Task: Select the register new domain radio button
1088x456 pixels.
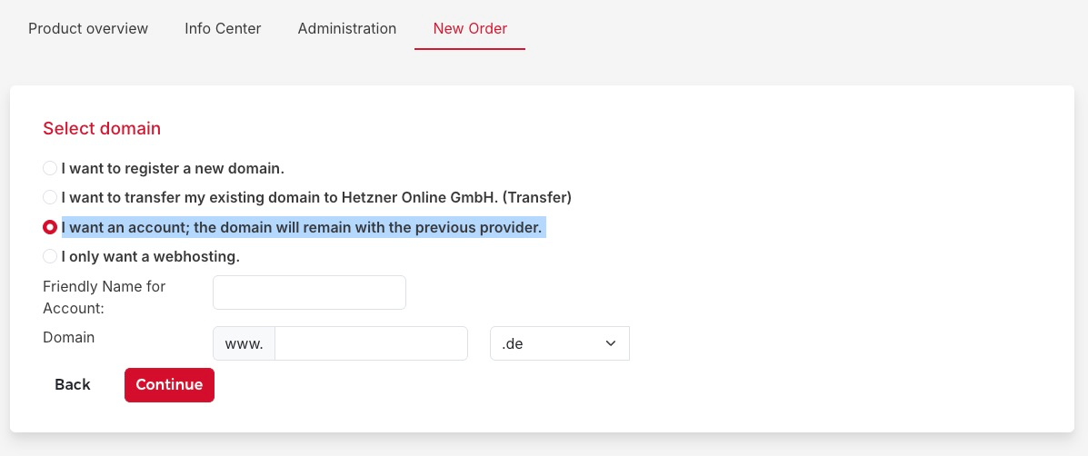Action: (x=50, y=168)
